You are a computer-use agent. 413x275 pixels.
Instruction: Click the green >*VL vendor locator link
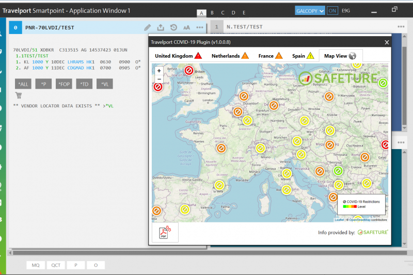coord(108,106)
